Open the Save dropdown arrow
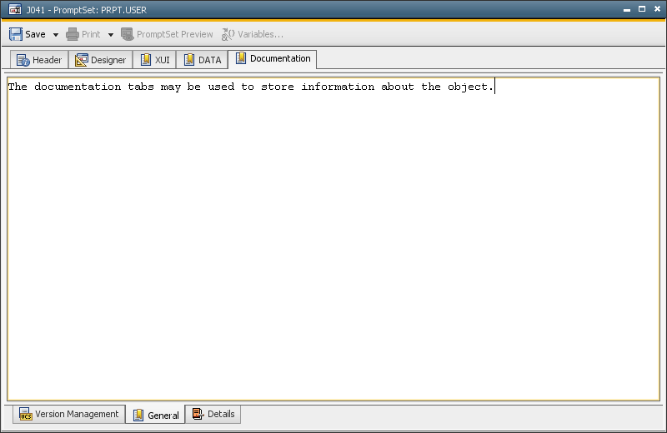This screenshot has width=667, height=433. click(x=56, y=35)
